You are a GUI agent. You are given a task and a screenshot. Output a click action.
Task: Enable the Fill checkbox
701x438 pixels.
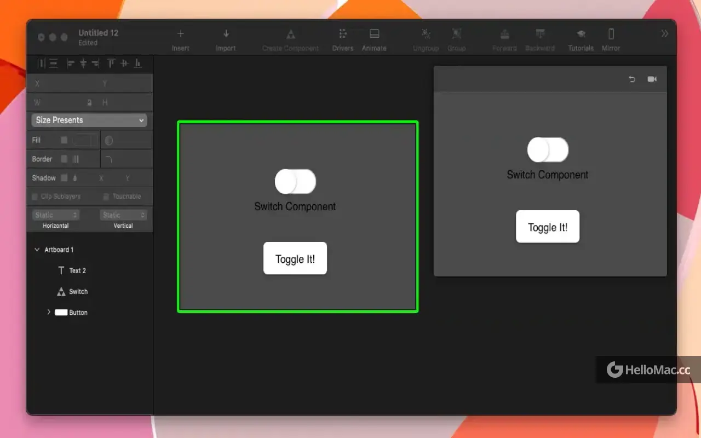click(x=64, y=140)
